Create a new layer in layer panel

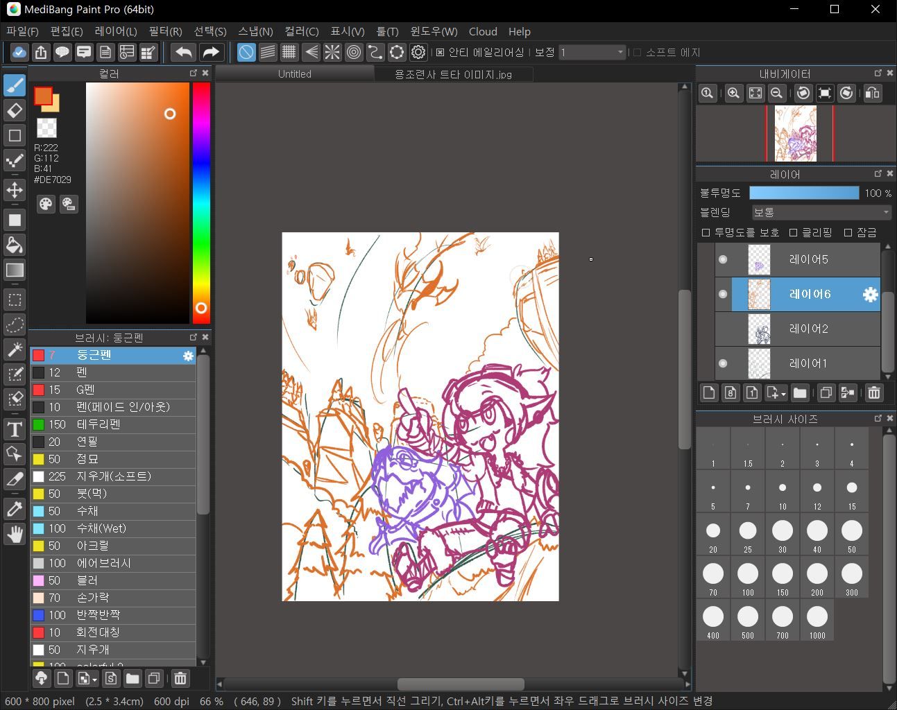coord(708,392)
